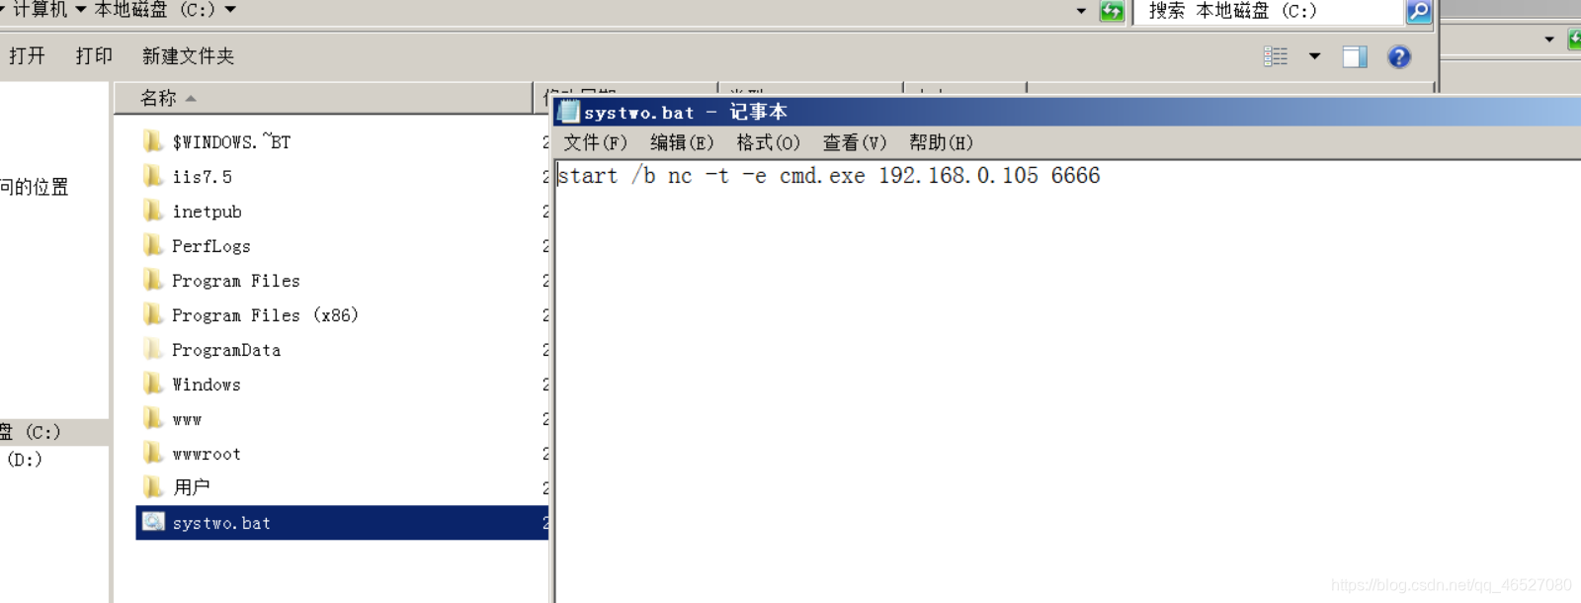The width and height of the screenshot is (1581, 603).
Task: Select the $WINDOWS.~BT folder icon
Action: pyautogui.click(x=152, y=141)
